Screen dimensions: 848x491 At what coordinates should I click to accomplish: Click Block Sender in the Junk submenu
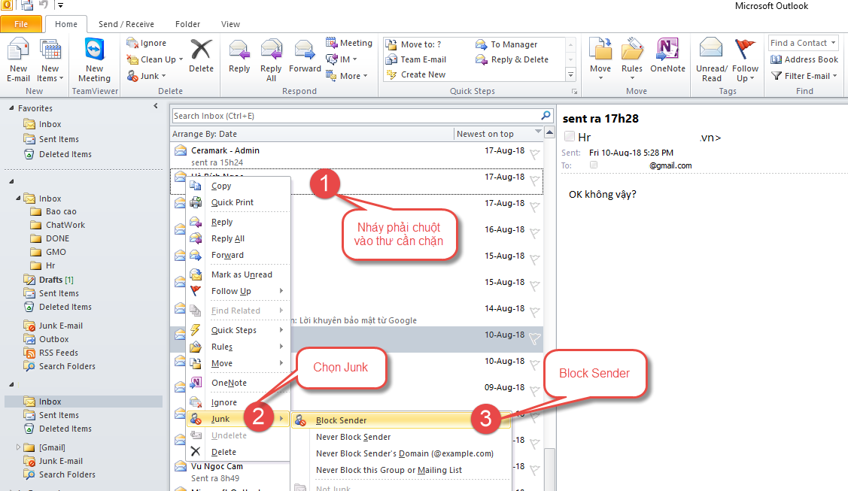401,420
